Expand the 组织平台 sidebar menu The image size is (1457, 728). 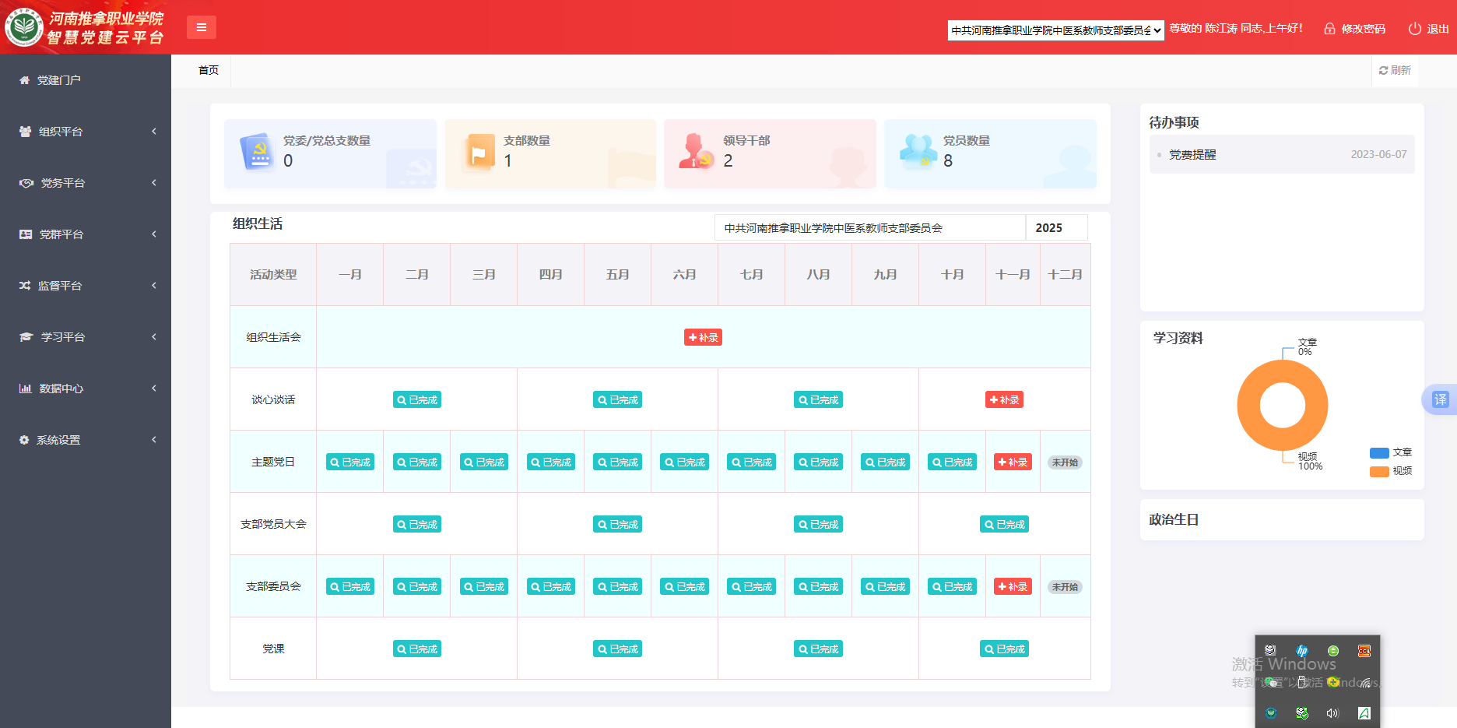tap(86, 132)
